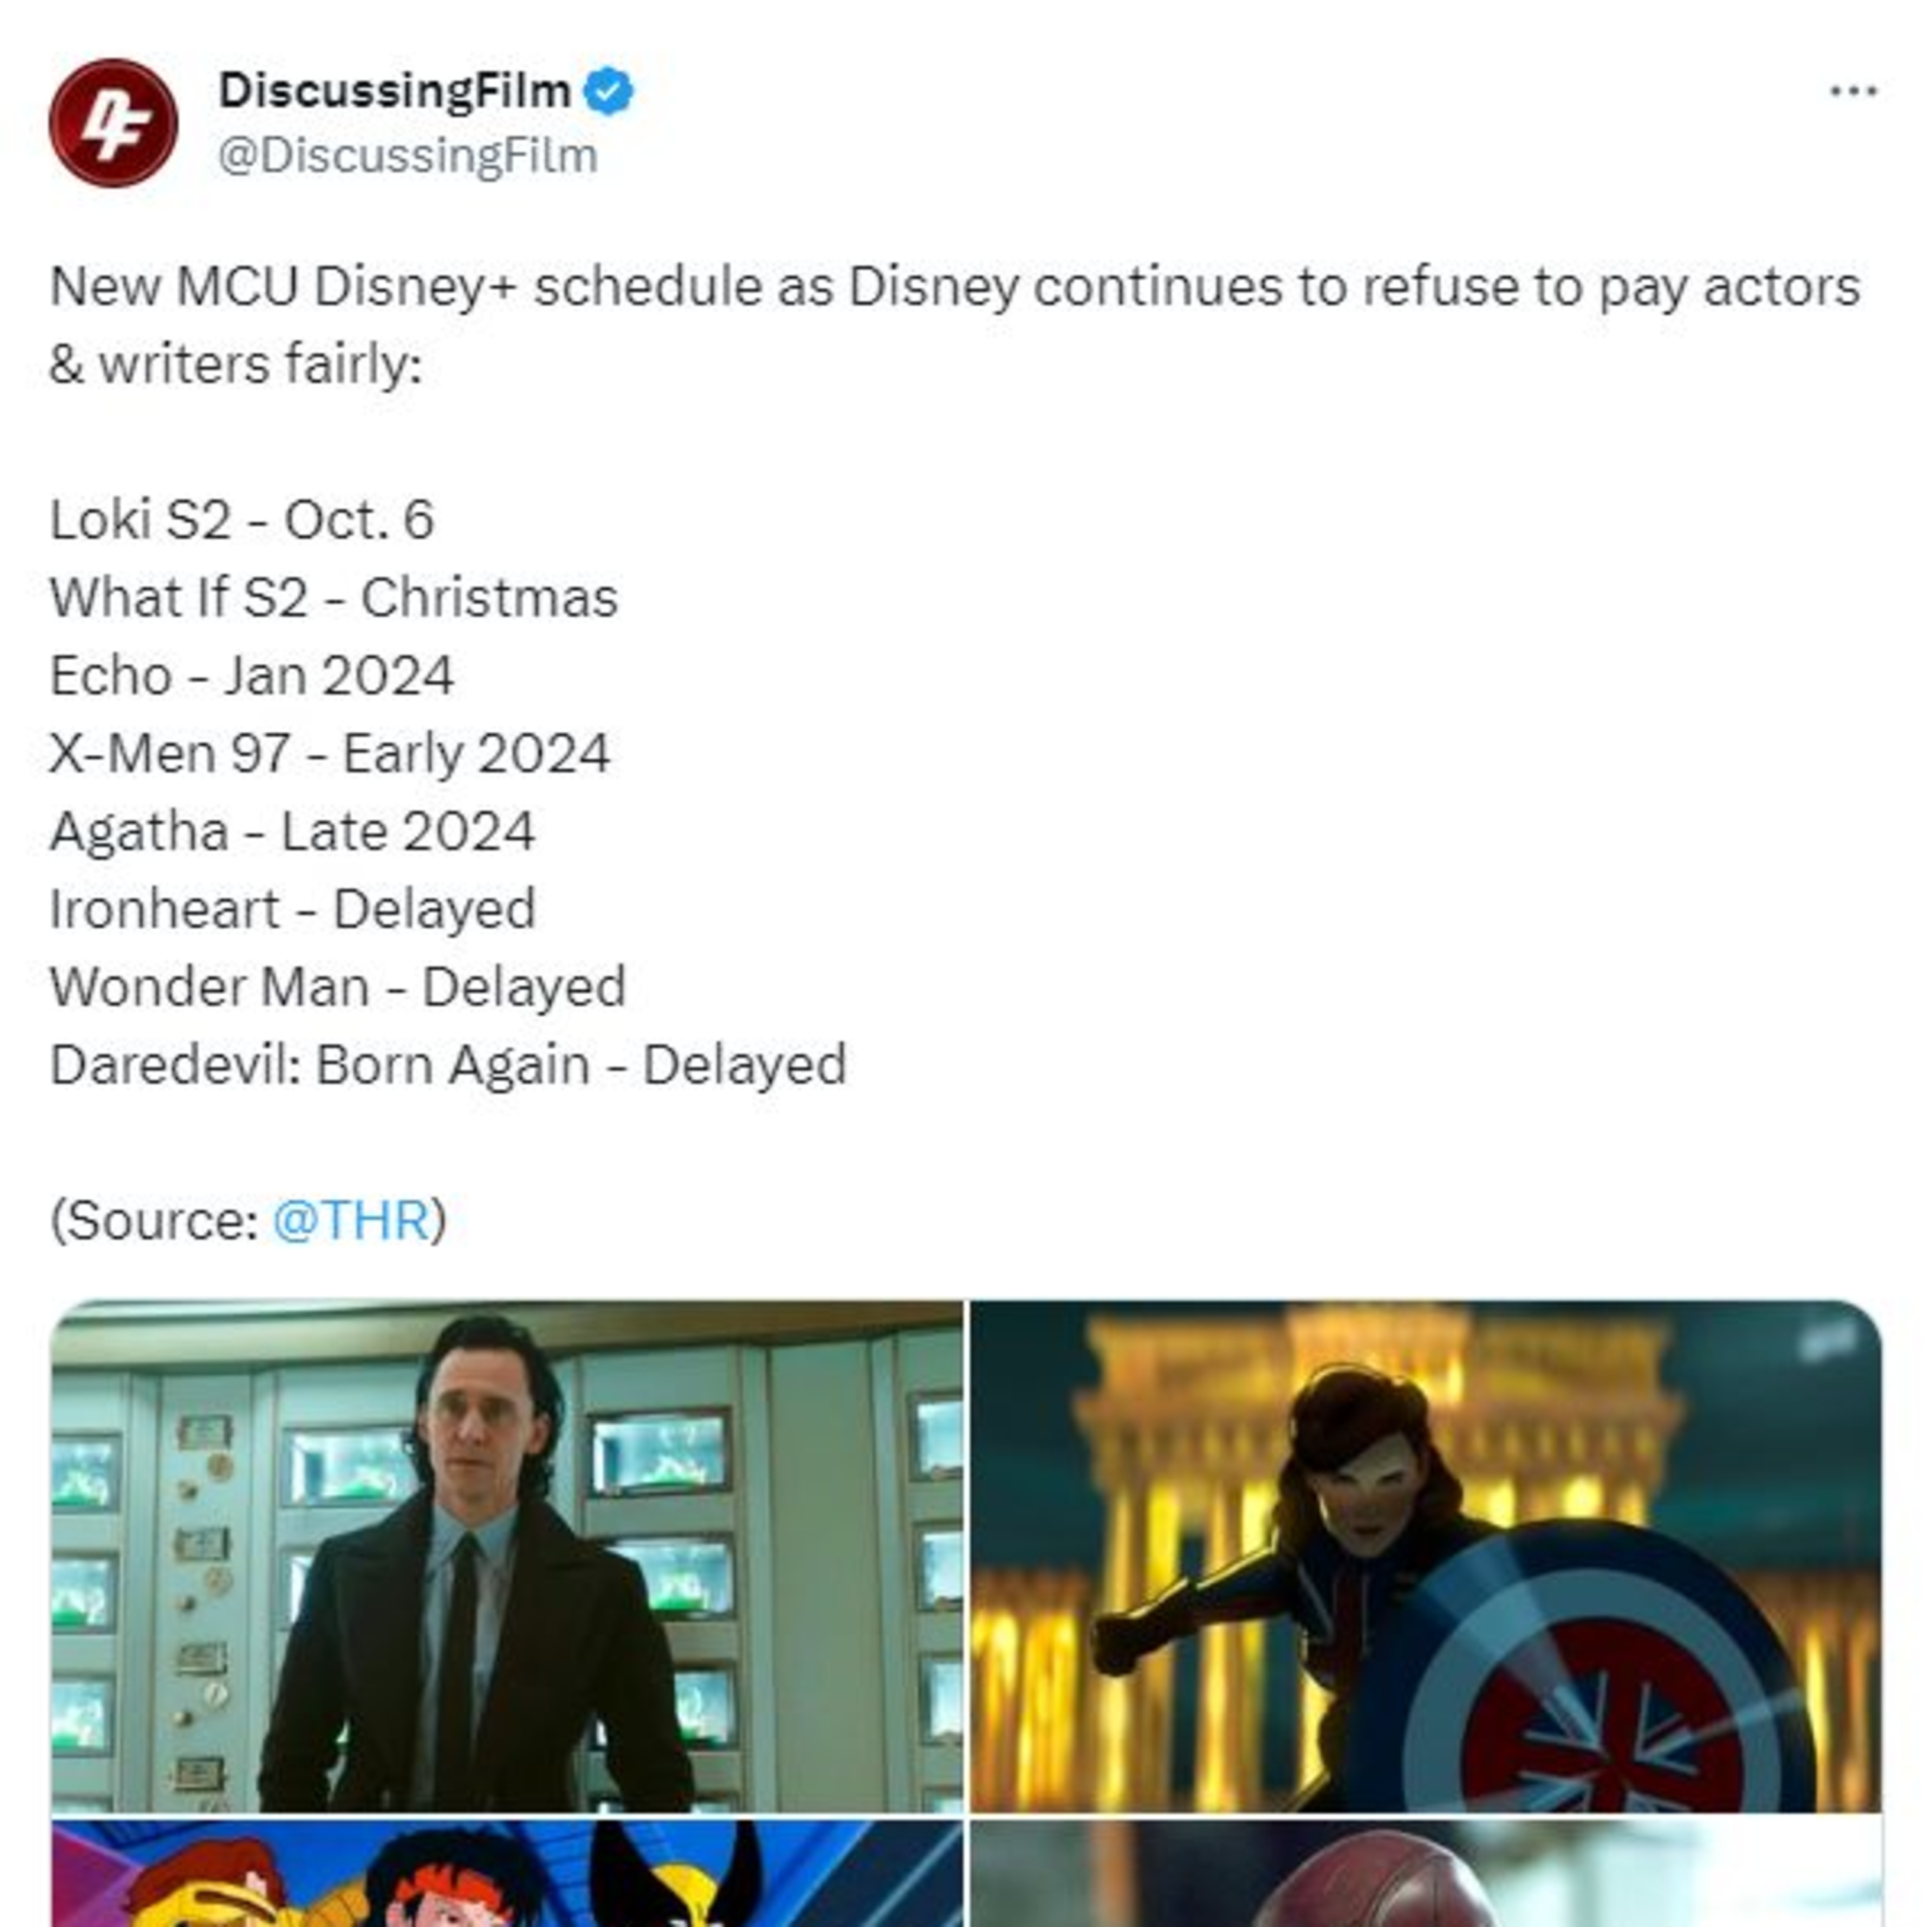Follow the @THR source mention
Viewport: 1927px width, 1927px height.
tap(350, 1221)
